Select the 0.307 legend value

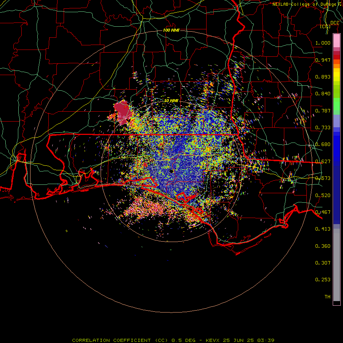coord(323,263)
